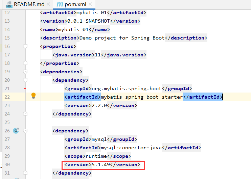The height and width of the screenshot is (179, 251).
Task: Click the version 0.0.1-SNAPSHOT text
Action: click(89, 21)
